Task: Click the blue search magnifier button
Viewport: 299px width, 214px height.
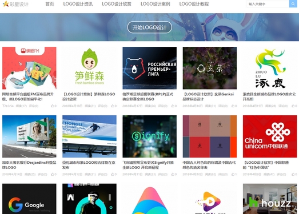Action: pyautogui.click(x=293, y=4)
